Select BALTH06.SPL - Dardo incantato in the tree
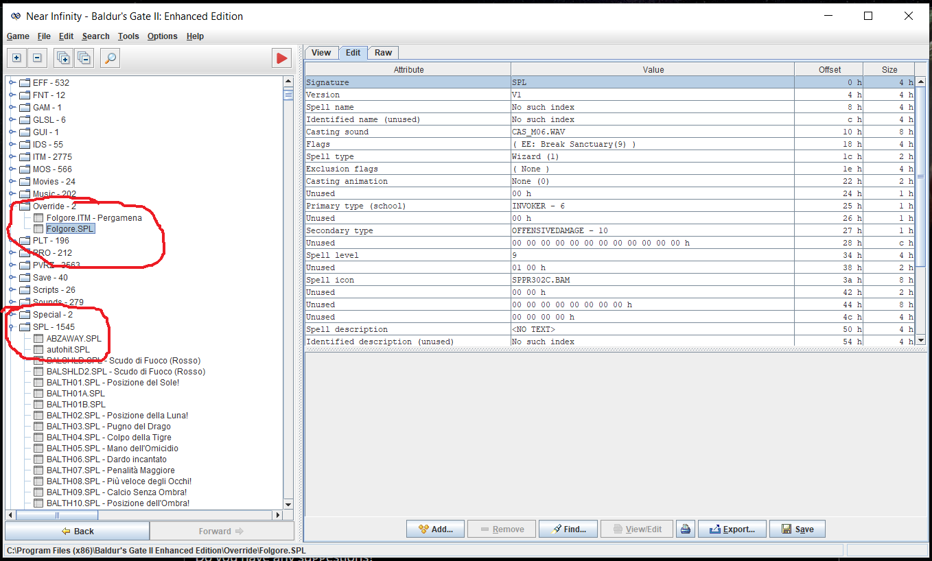The height and width of the screenshot is (561, 932). click(106, 459)
